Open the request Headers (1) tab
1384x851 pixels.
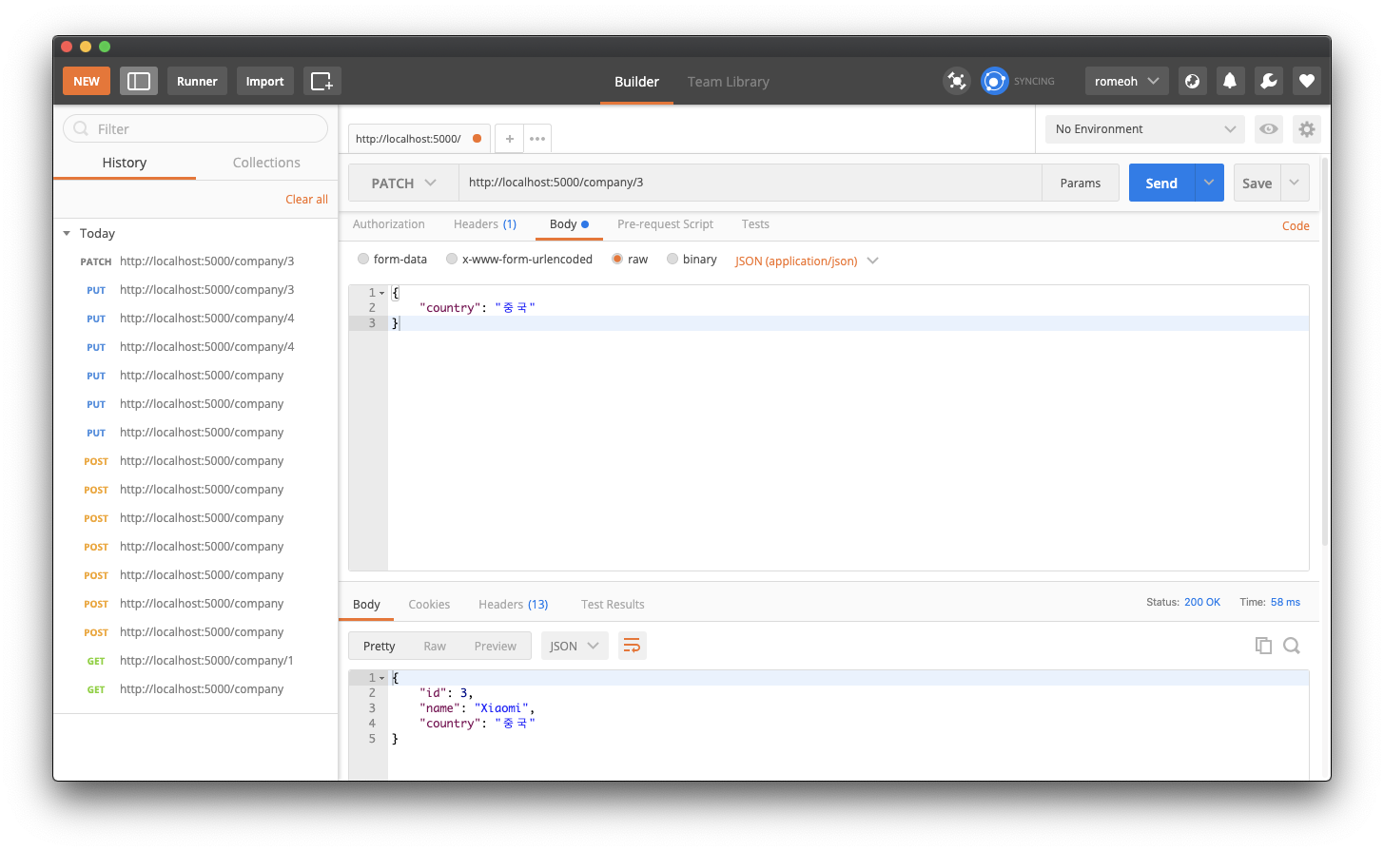pos(485,224)
